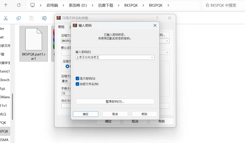Open the password combo box dropdown arrow
The image size is (245, 143).
(152, 57)
